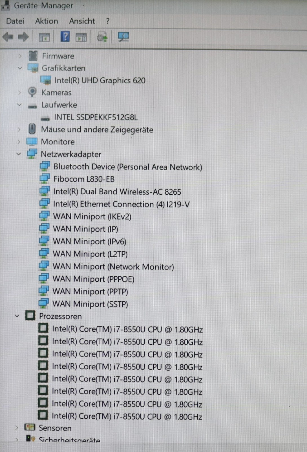
Task: Select Intel(R) Ethernet Connection (4) I219-V
Action: pos(121,204)
